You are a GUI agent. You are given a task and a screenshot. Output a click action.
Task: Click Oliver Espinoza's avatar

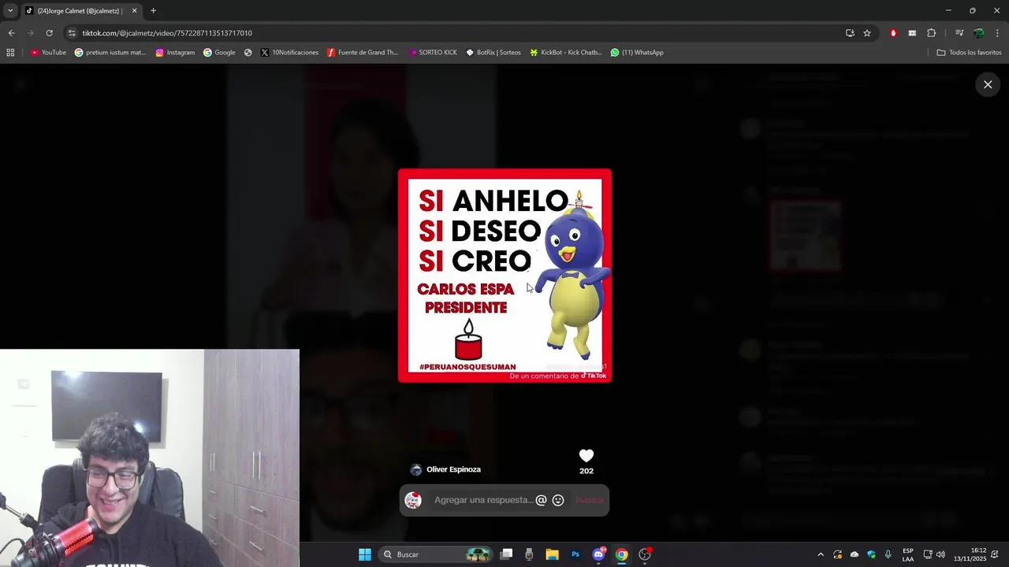click(416, 469)
